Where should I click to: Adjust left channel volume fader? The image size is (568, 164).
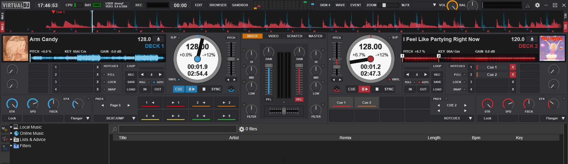(269, 66)
